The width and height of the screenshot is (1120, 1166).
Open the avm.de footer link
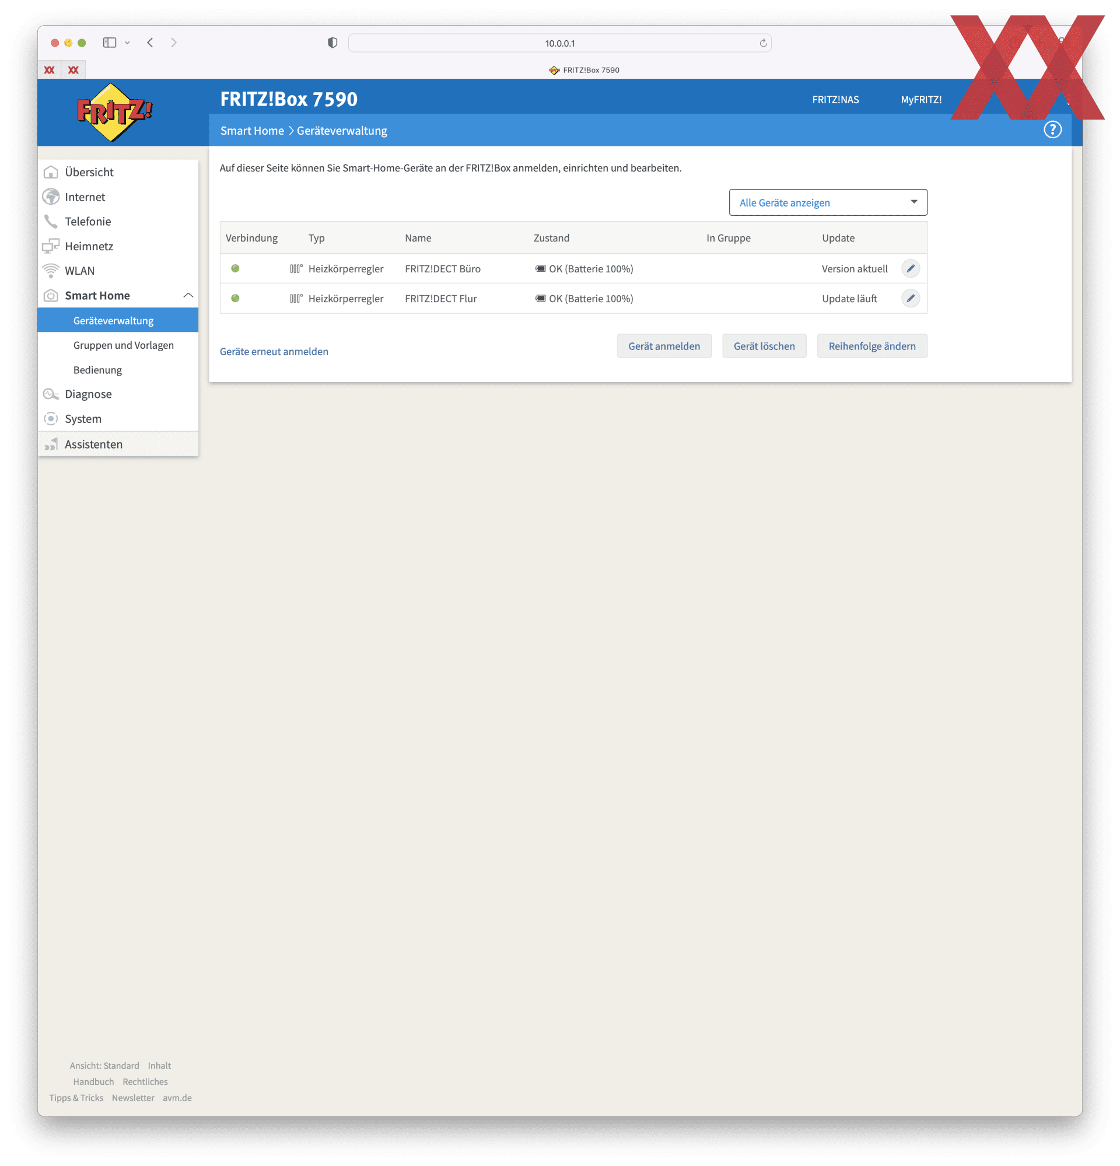click(x=177, y=1098)
